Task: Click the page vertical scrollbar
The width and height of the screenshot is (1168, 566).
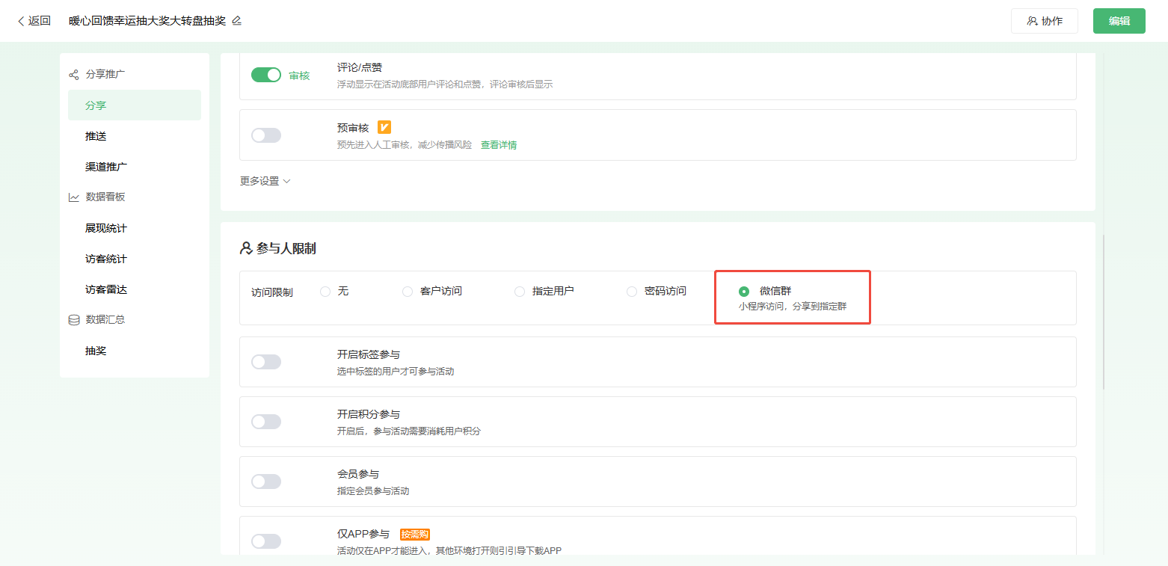Action: [x=1103, y=313]
